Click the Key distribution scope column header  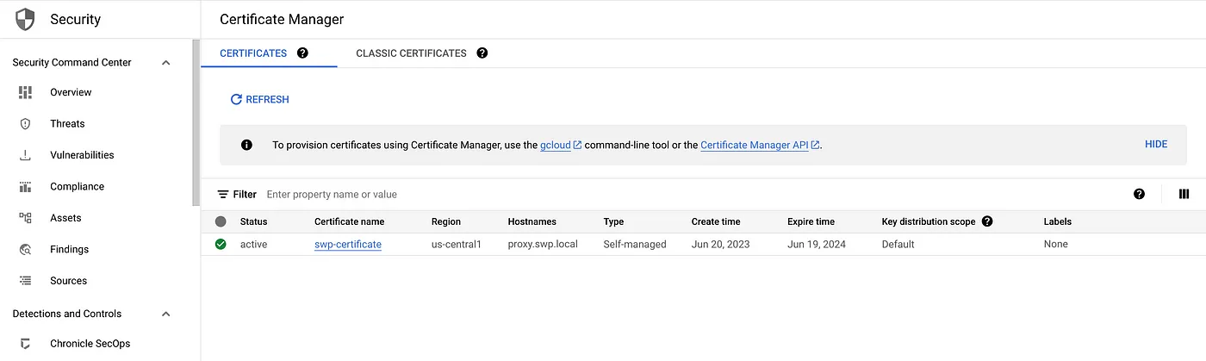(929, 221)
